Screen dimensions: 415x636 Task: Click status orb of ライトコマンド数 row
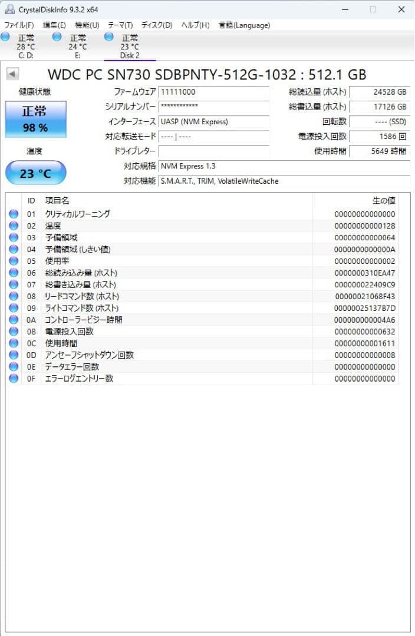click(14, 308)
